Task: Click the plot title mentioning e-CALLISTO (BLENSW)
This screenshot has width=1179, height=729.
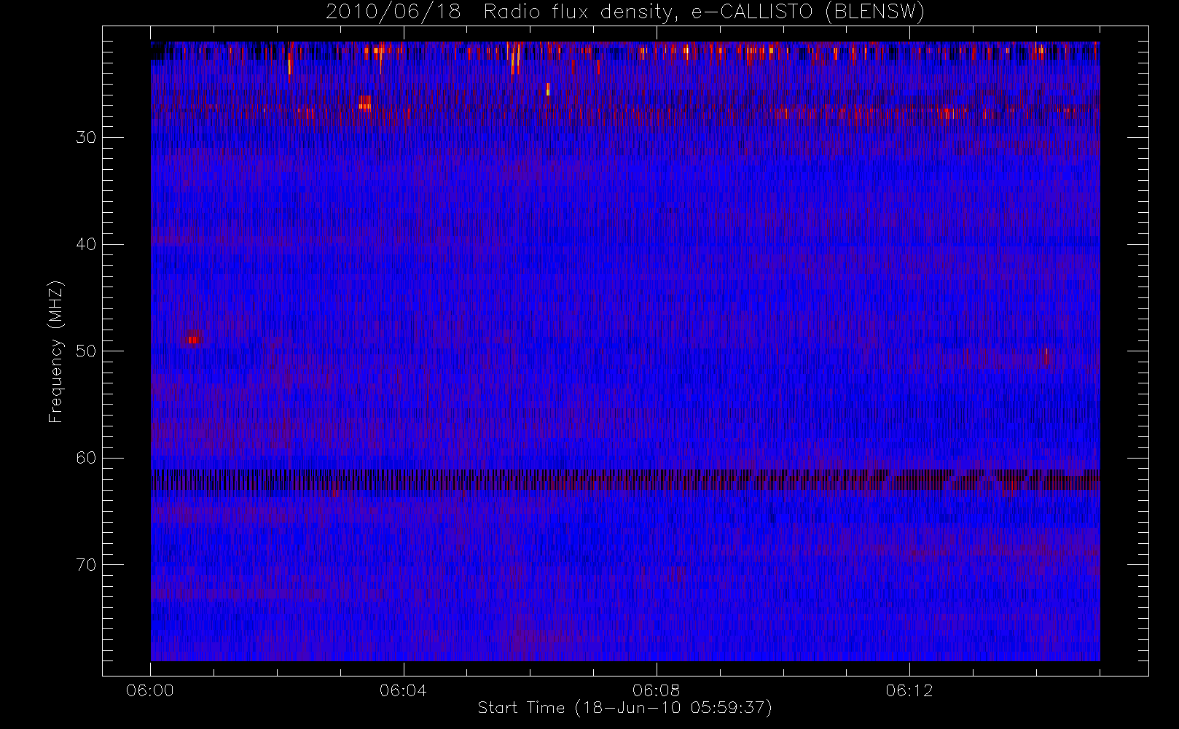Action: pyautogui.click(x=625, y=12)
